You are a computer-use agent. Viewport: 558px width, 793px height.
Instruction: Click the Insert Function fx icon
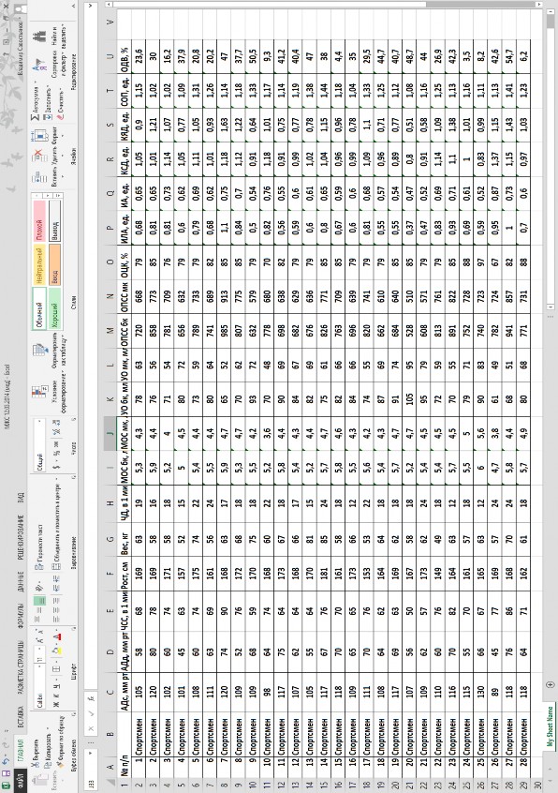tap(92, 700)
